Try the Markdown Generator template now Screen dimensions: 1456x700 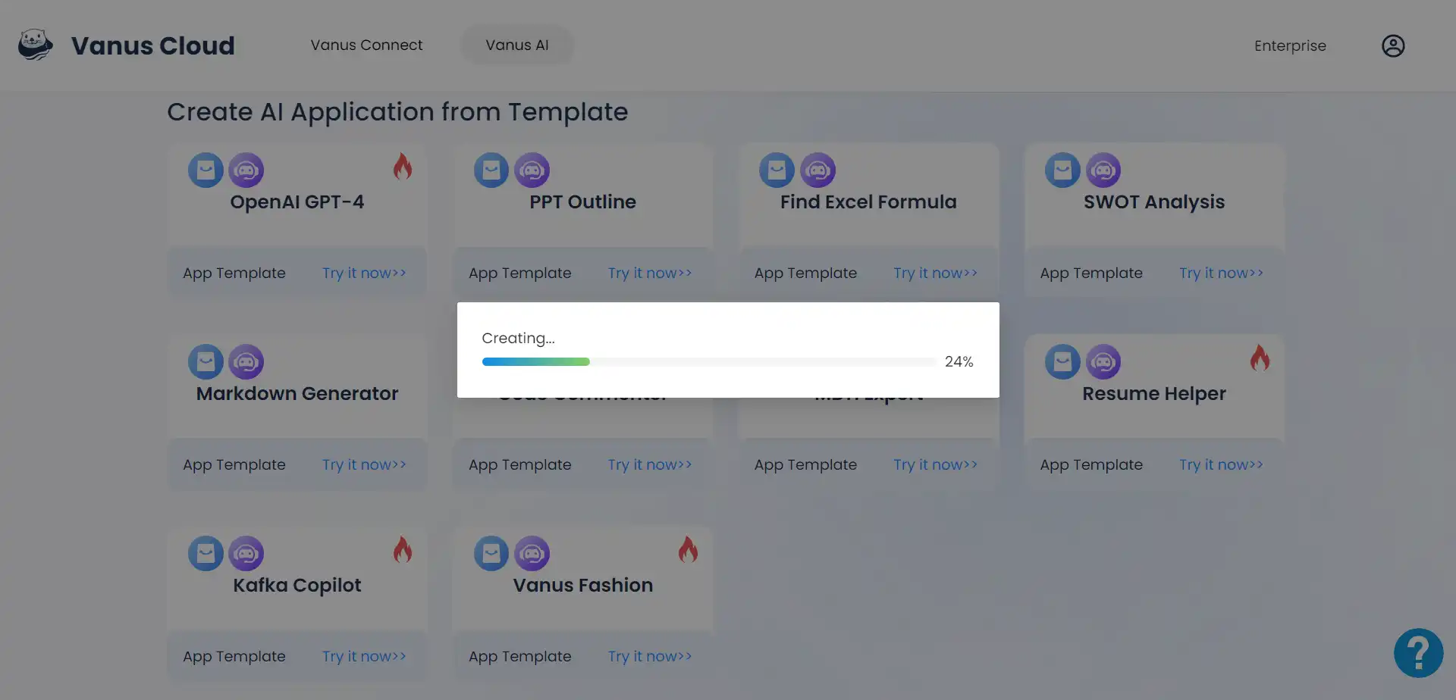(x=364, y=465)
